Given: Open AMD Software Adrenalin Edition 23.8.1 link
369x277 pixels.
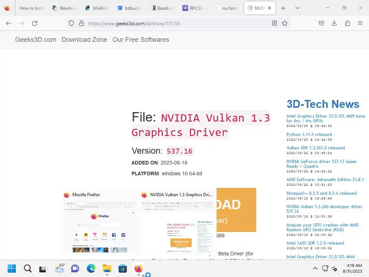Looking at the screenshot, I should pos(325,180).
